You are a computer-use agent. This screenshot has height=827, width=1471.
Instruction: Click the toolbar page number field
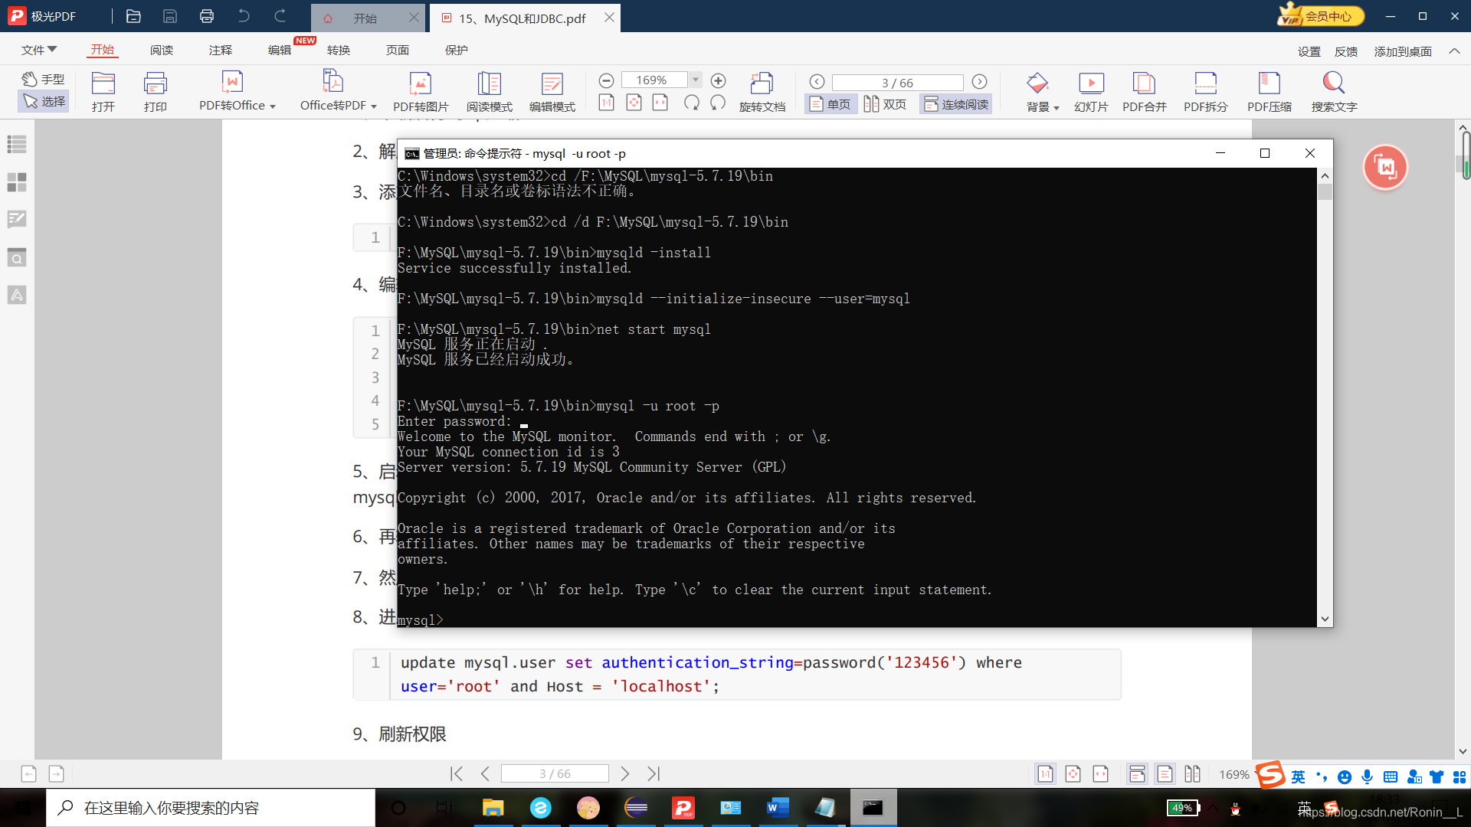[x=897, y=82]
